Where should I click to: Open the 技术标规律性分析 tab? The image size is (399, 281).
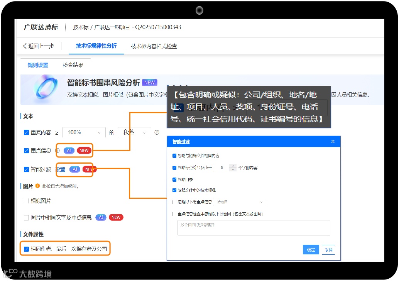tap(96, 46)
